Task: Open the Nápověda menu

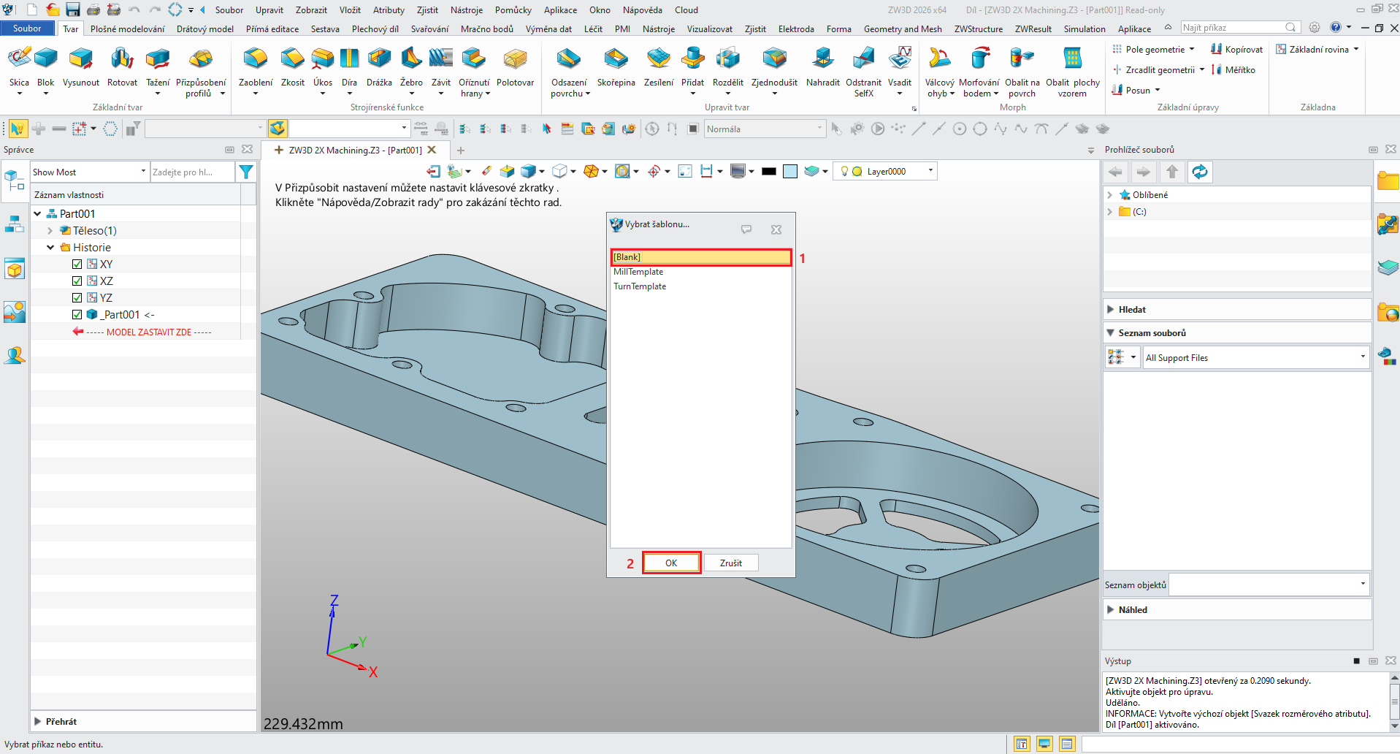Action: (x=643, y=10)
